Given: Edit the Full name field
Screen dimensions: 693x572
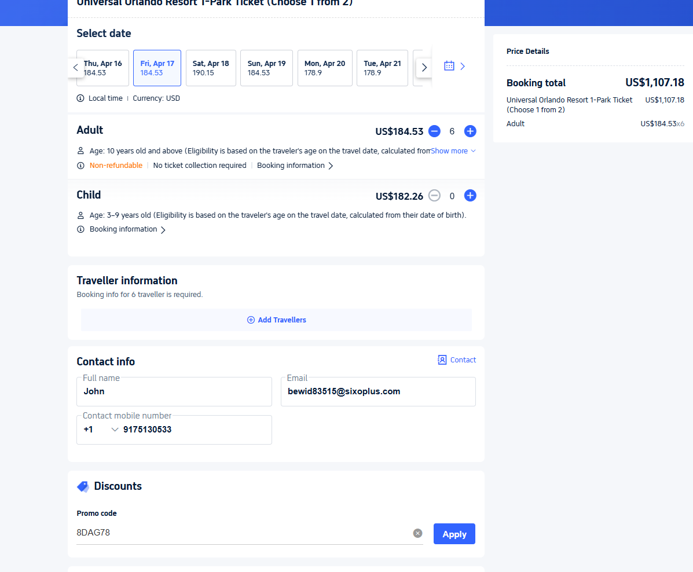Looking at the screenshot, I should pos(174,391).
